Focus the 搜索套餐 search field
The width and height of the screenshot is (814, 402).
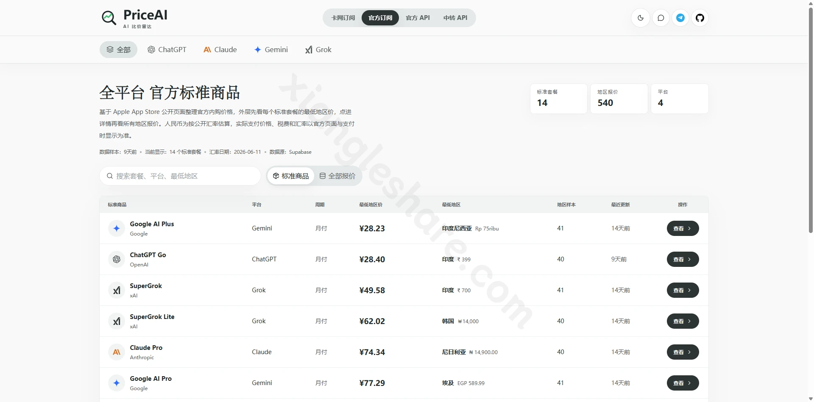pyautogui.click(x=180, y=176)
